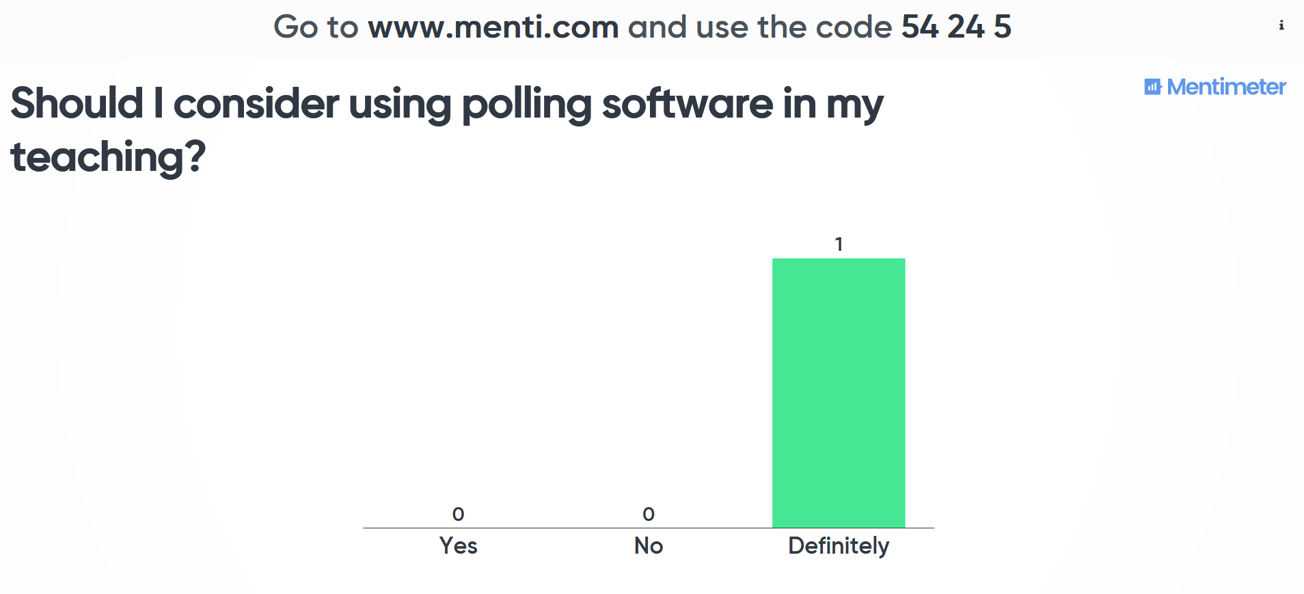Click 'Should I consider' in the heading
The height and width of the screenshot is (594, 1304).
[174, 104]
